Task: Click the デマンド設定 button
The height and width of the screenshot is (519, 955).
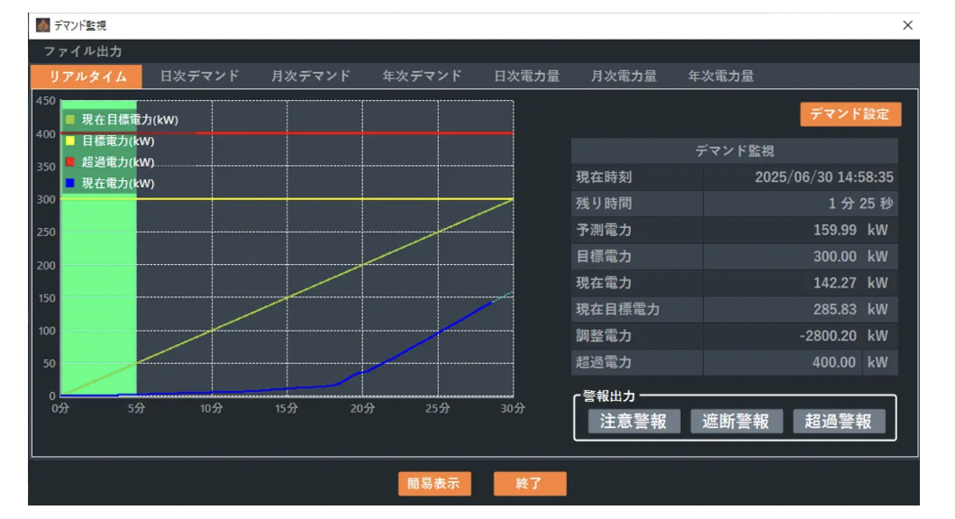Action: pyautogui.click(x=850, y=114)
